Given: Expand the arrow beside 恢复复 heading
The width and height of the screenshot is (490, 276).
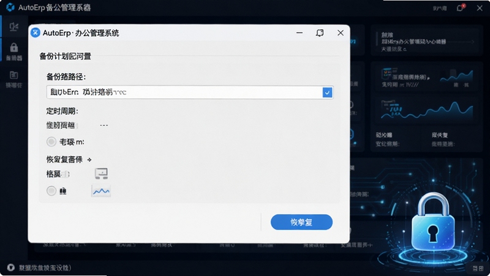Looking at the screenshot, I should click(x=89, y=159).
